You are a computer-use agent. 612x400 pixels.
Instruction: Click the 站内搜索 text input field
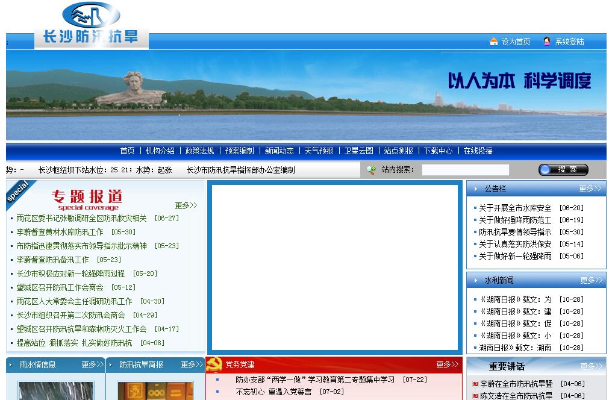tap(465, 170)
